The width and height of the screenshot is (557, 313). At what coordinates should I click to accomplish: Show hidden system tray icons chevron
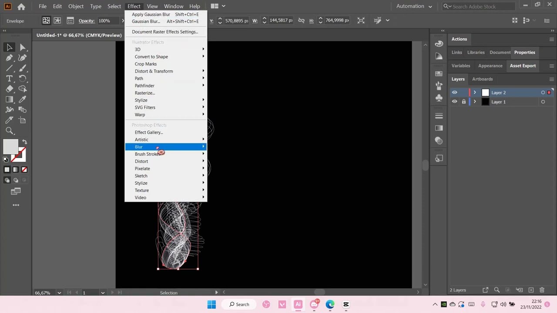click(435, 304)
